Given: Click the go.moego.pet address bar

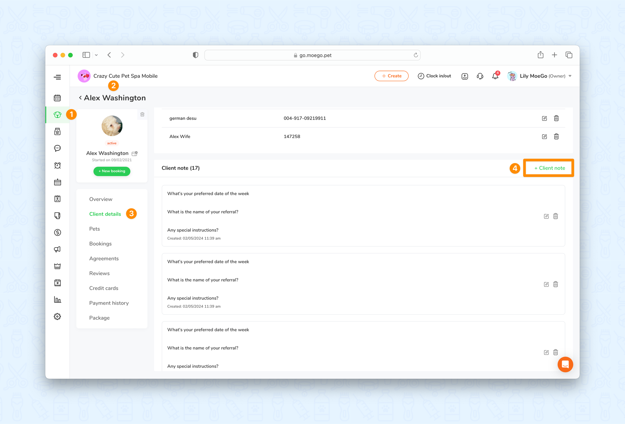Looking at the screenshot, I should 312,55.
